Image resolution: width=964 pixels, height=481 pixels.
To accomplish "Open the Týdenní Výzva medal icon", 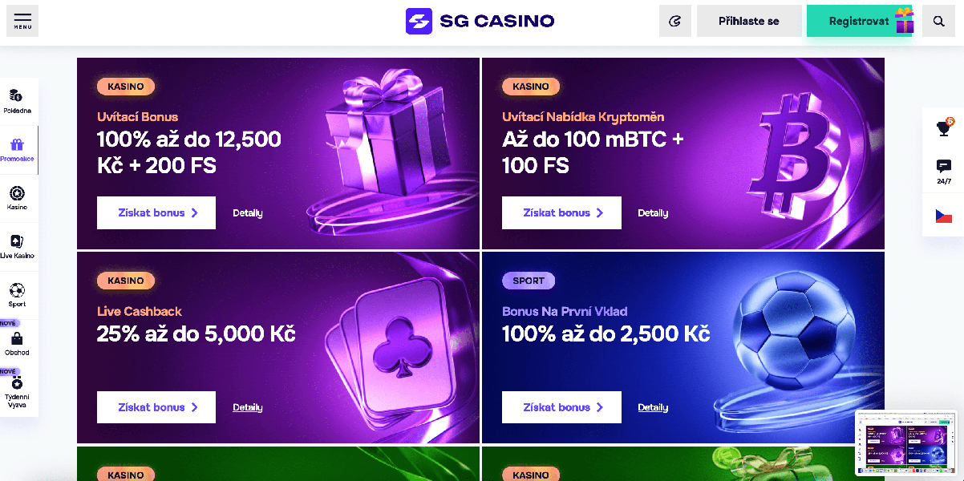I will [x=17, y=393].
